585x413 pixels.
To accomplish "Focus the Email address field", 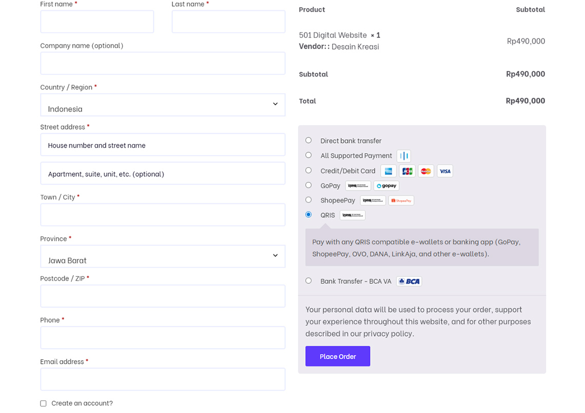I will (163, 379).
